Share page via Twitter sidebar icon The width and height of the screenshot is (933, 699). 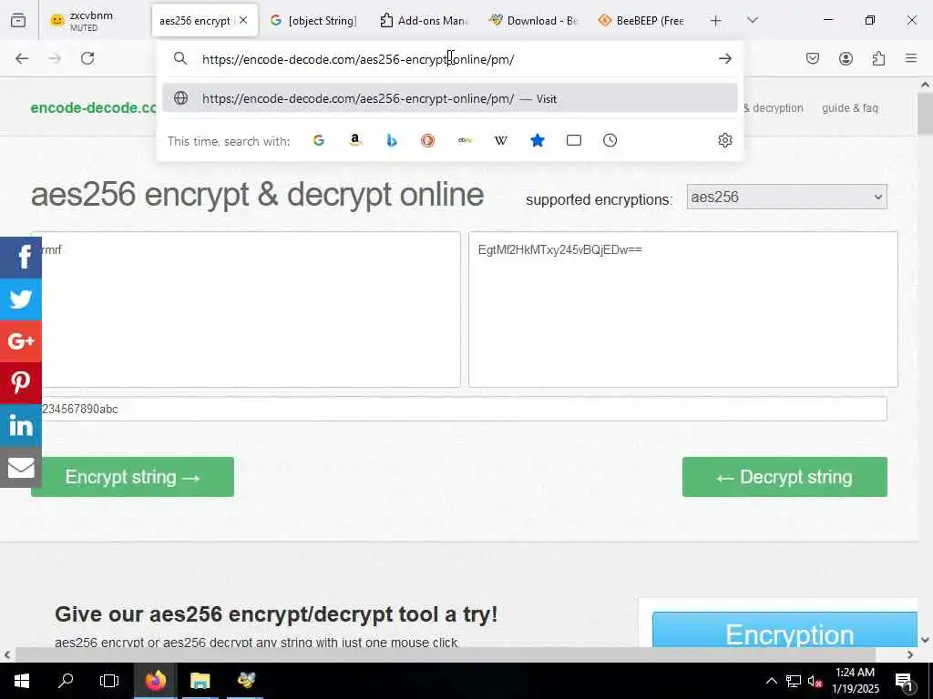coord(21,299)
